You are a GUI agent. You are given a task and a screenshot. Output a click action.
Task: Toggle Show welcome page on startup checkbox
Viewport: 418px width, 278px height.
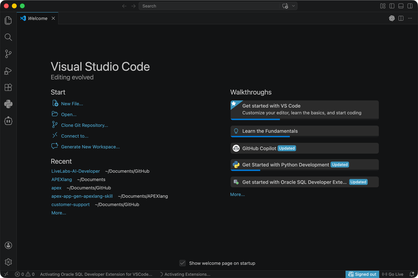[183, 263]
